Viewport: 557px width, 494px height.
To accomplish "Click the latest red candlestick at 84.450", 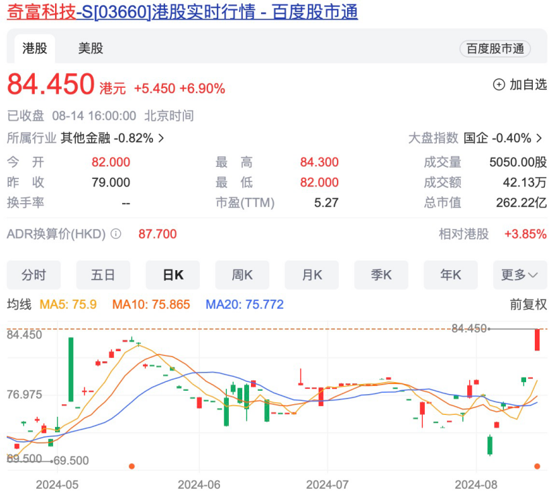I will click(x=538, y=340).
